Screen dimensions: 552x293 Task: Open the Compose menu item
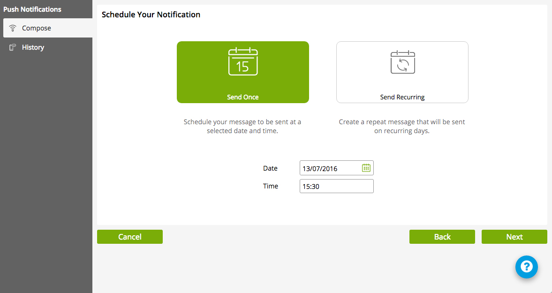point(37,28)
